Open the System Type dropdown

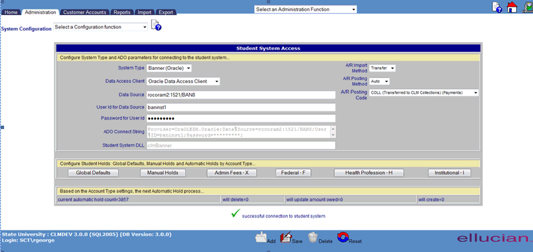click(x=169, y=68)
